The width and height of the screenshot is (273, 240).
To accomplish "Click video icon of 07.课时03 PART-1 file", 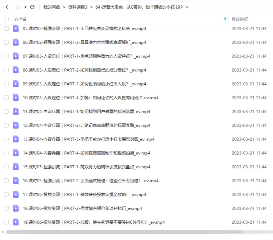I will point(16,56).
